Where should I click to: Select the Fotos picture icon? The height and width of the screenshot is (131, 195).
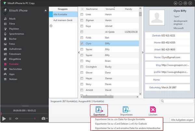(5, 44)
